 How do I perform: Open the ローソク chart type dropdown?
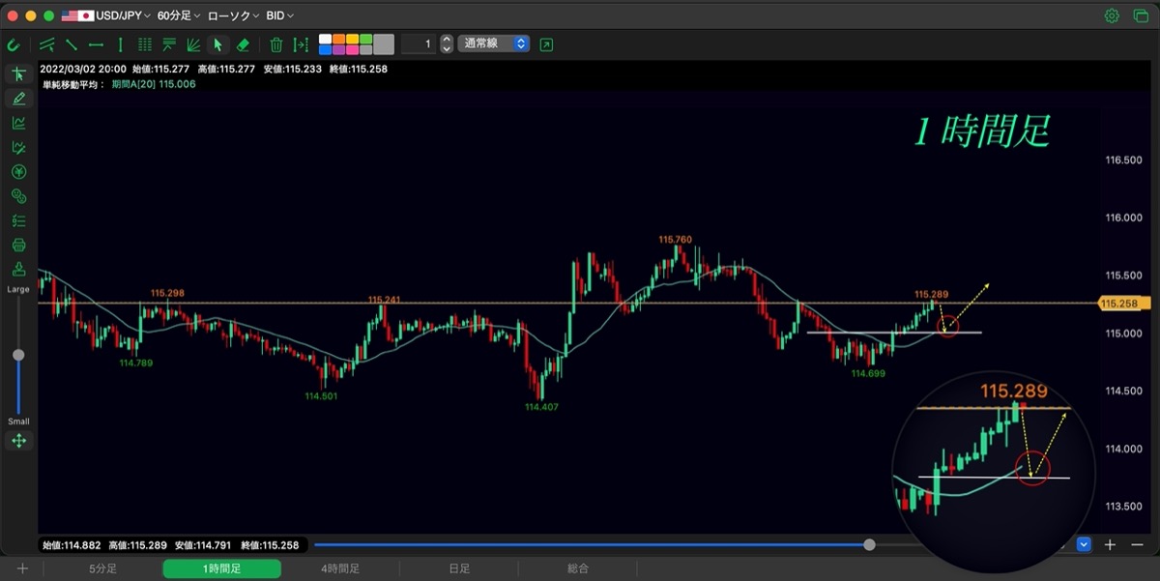coord(233,15)
